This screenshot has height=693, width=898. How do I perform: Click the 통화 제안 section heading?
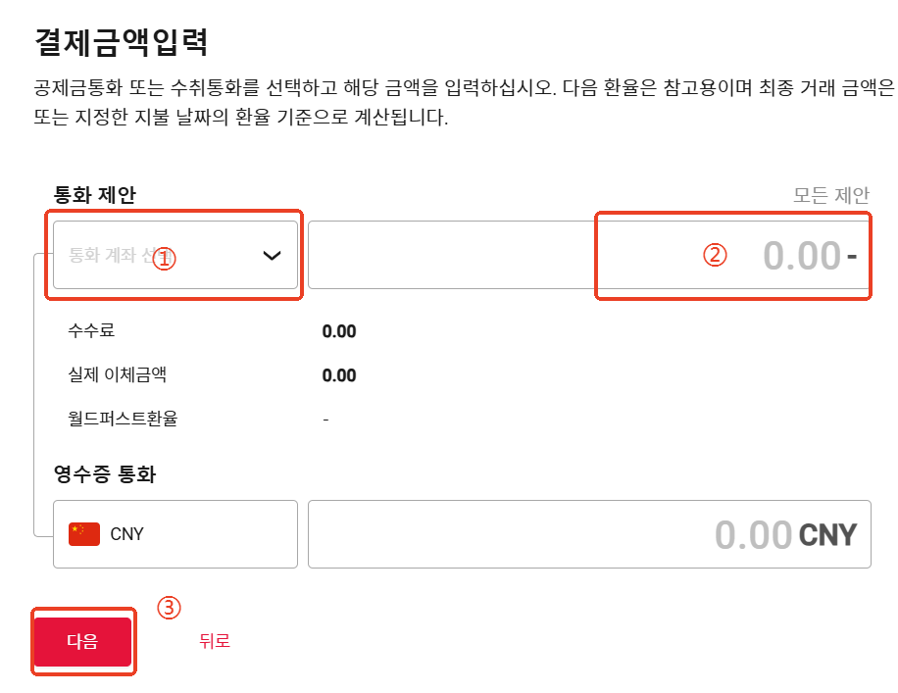(x=95, y=195)
